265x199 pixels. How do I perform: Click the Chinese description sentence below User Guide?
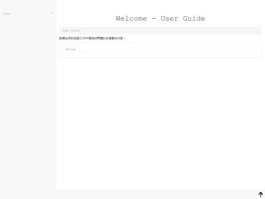pyautogui.click(x=92, y=38)
